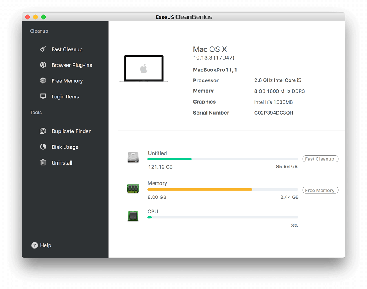Click the CPU chip icon
This screenshot has height=289, width=367.
(133, 216)
